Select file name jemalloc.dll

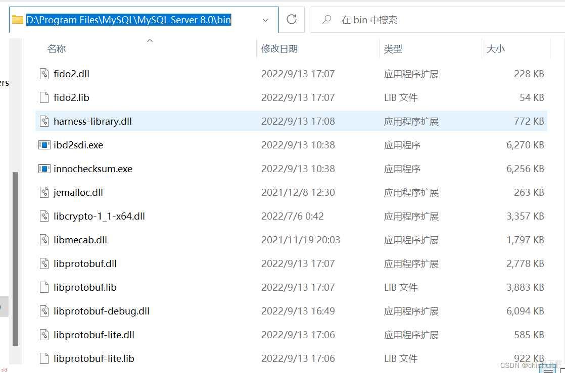[x=78, y=193]
